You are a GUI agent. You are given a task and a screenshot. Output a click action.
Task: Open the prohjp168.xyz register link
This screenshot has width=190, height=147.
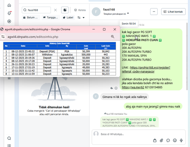[146, 69]
